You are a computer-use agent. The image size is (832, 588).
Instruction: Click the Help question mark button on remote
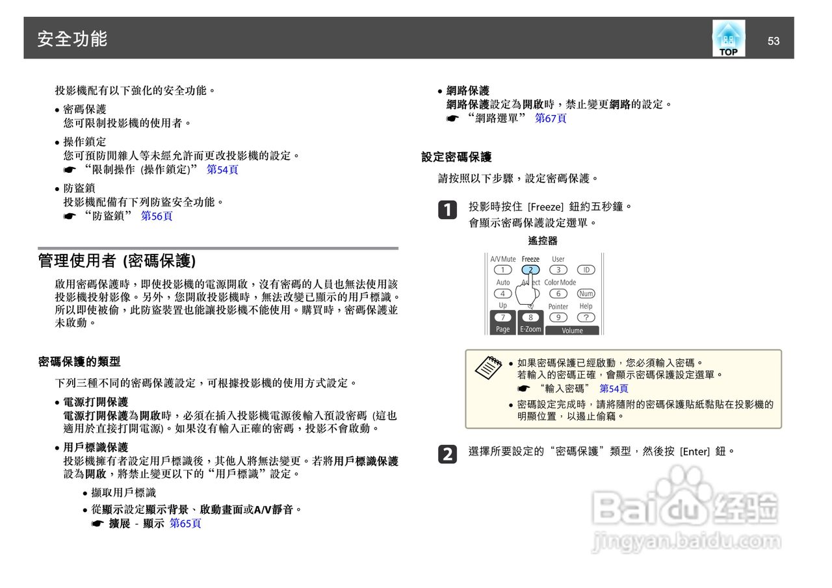pos(586,318)
